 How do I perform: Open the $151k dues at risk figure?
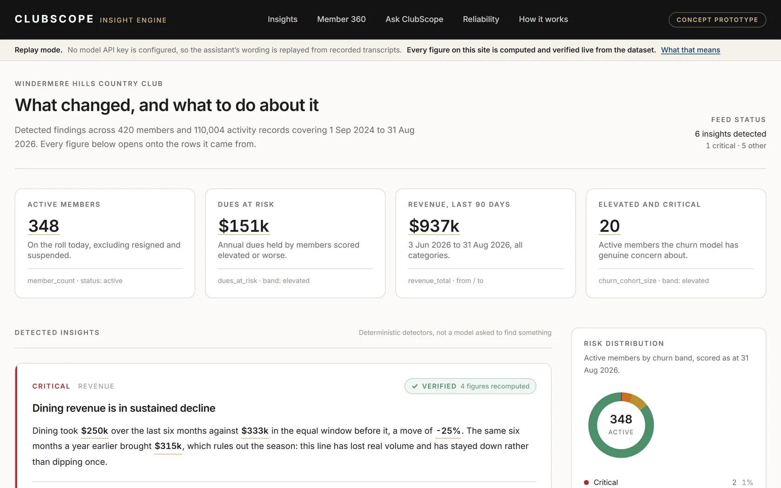(244, 226)
